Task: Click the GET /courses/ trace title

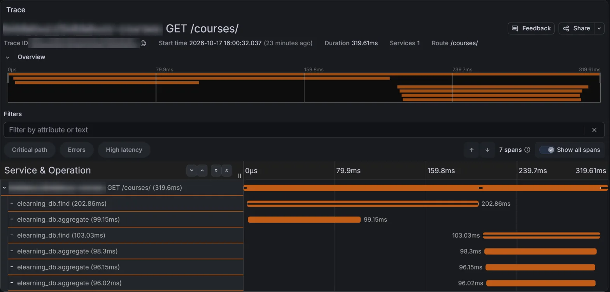Action: 202,28
